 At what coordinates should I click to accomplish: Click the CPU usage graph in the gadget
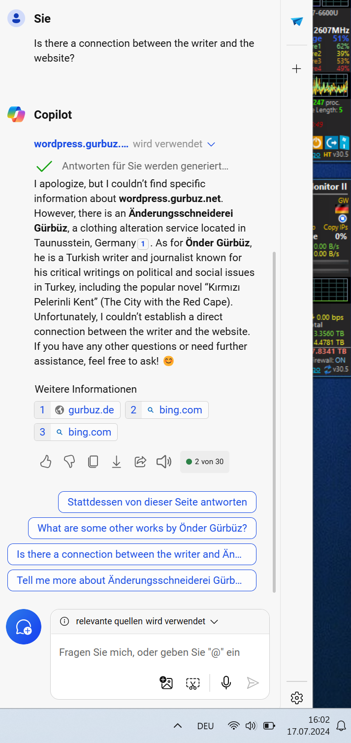pos(331,85)
